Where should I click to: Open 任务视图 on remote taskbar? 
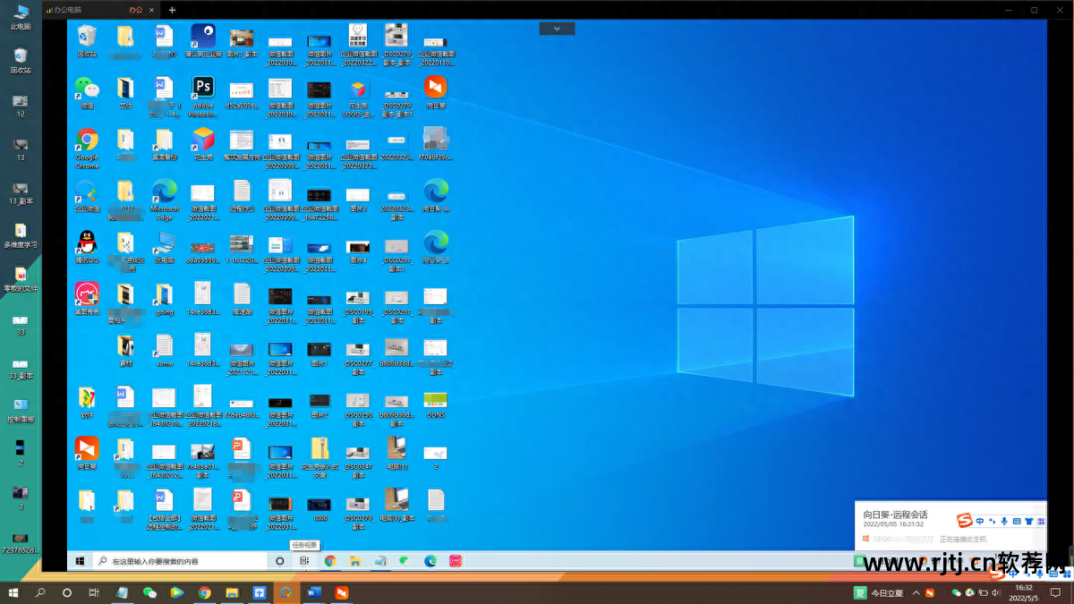(x=304, y=561)
